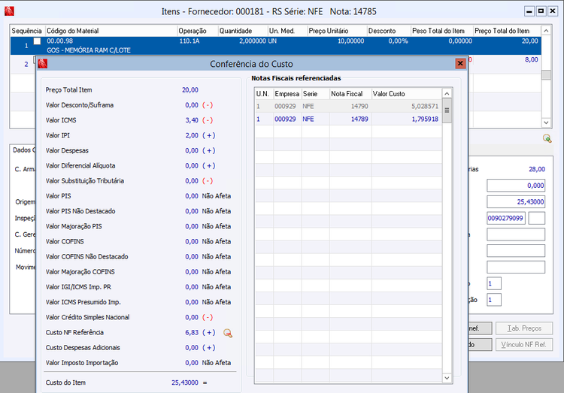Click Valor Imposto Importação label
The image size is (564, 393).
tap(82, 363)
